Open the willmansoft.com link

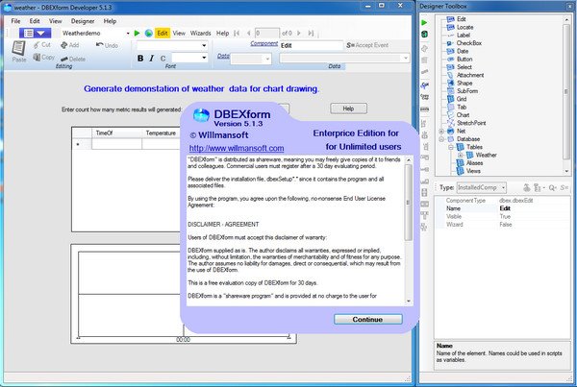tap(237, 149)
